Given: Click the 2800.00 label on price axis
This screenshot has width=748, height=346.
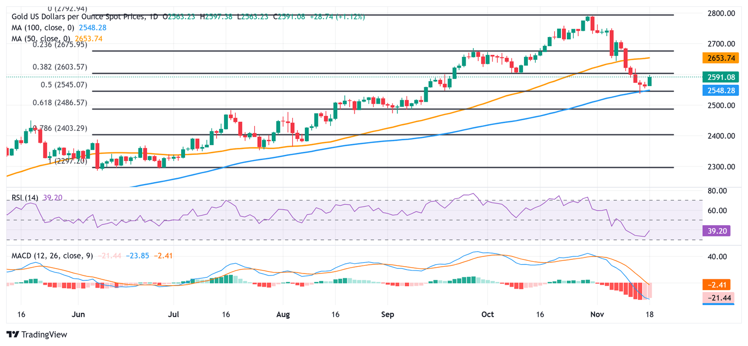Looking at the screenshot, I should point(721,13).
